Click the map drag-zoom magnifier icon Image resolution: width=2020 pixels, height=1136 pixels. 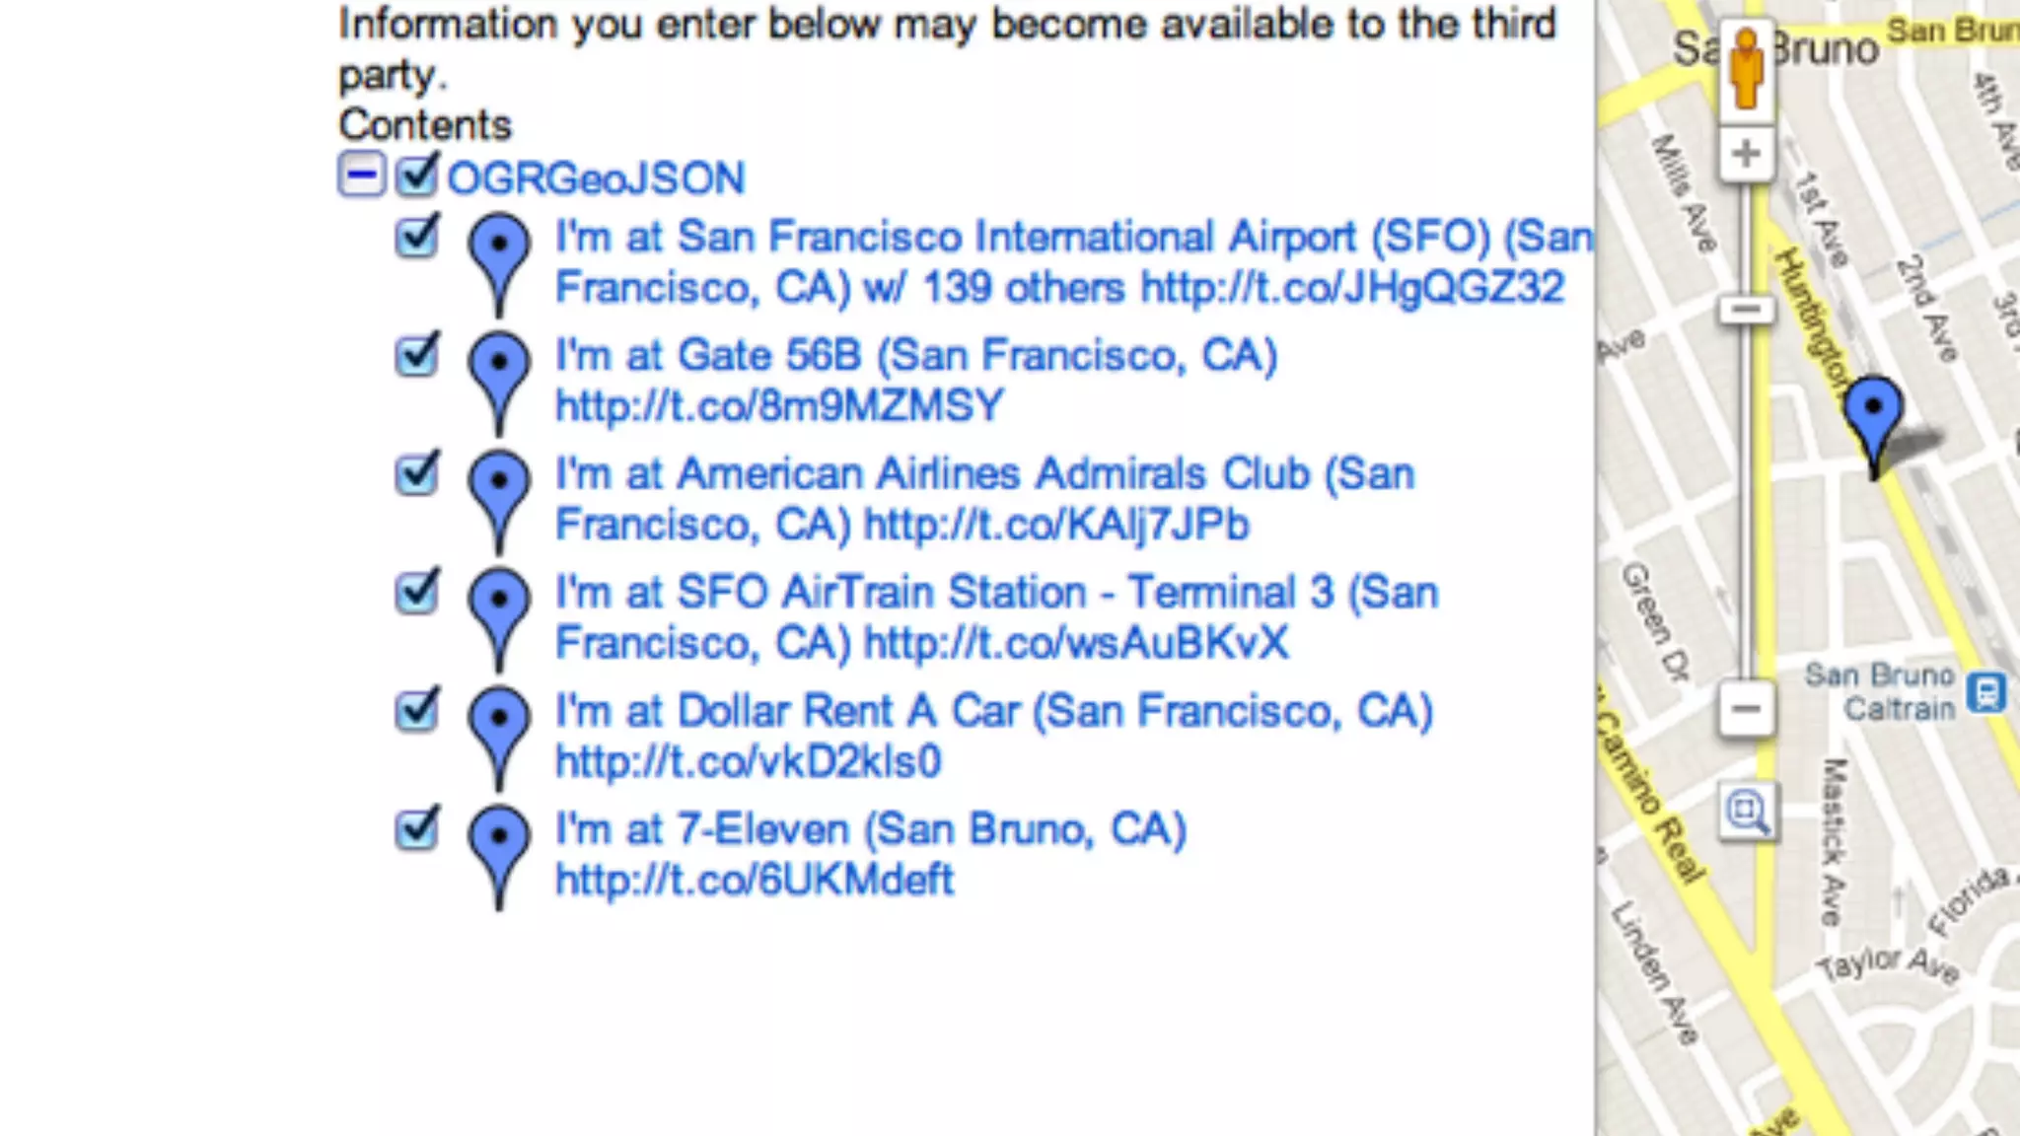(1747, 812)
